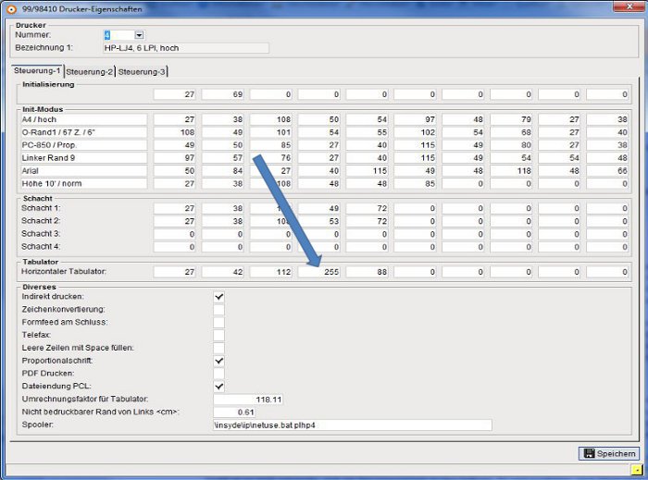
Task: Click value 84 in the Arial row
Action: (x=223, y=171)
